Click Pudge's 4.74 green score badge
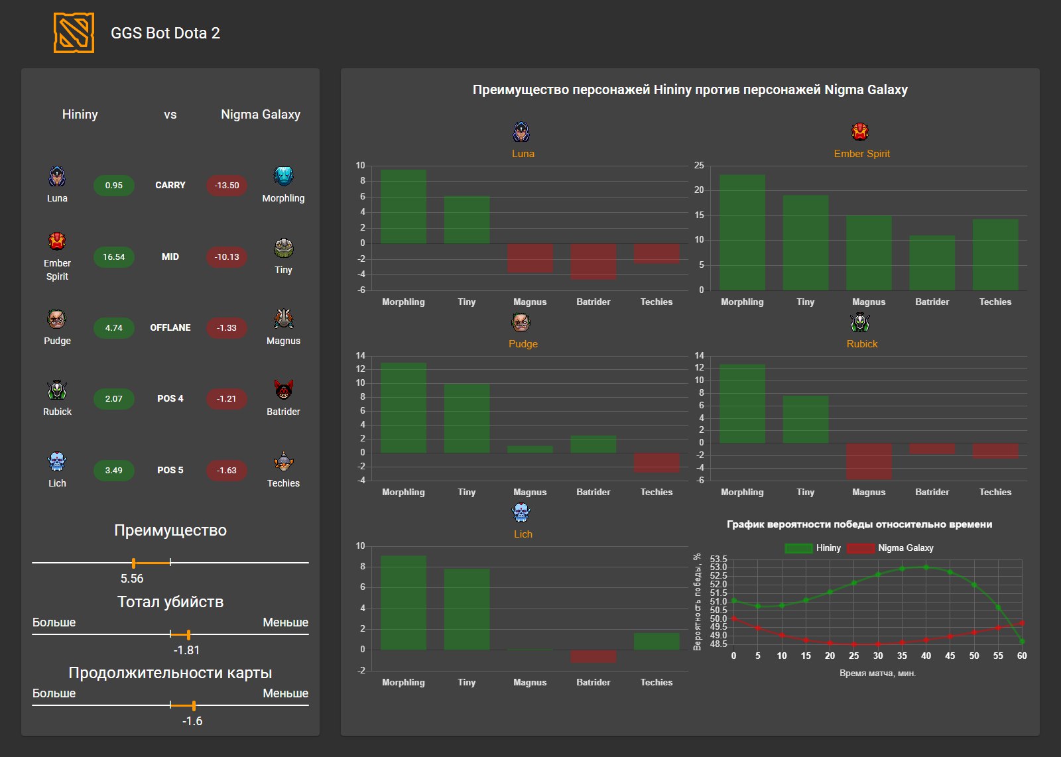 114,328
